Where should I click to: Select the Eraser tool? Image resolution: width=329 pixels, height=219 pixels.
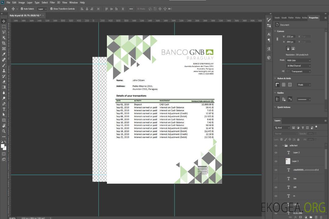pyautogui.click(x=4, y=82)
